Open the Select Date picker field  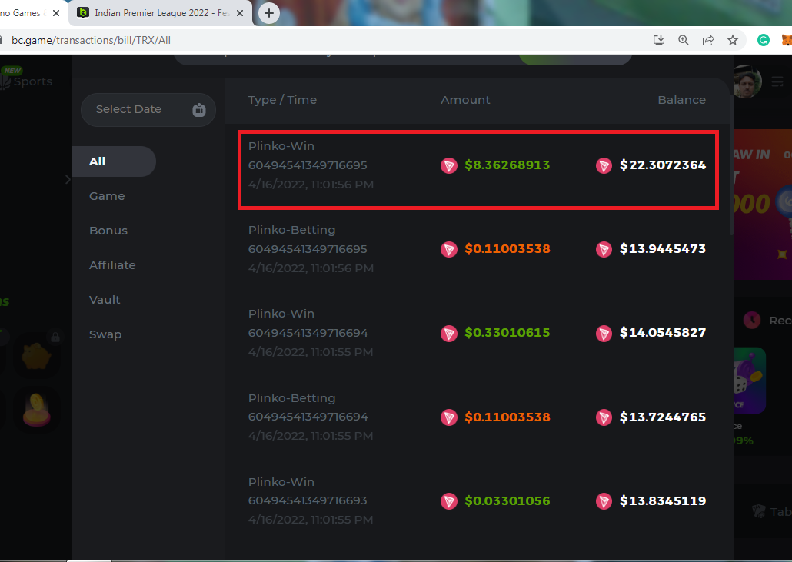coord(129,110)
